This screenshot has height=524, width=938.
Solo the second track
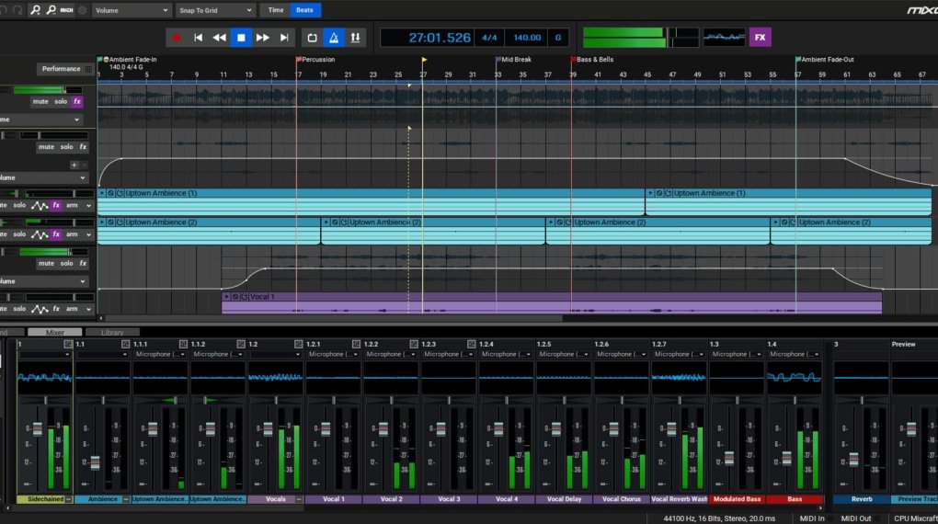[x=66, y=146]
